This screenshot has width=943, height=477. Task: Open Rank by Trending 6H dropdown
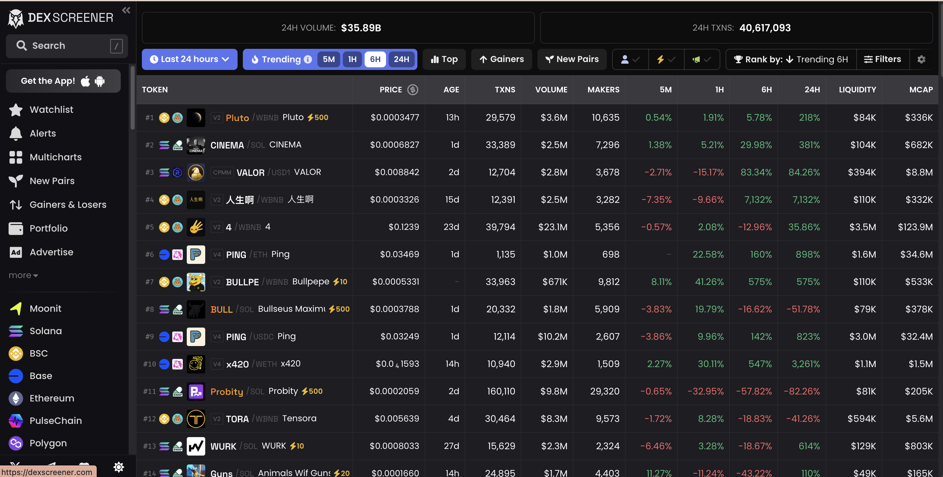click(791, 59)
